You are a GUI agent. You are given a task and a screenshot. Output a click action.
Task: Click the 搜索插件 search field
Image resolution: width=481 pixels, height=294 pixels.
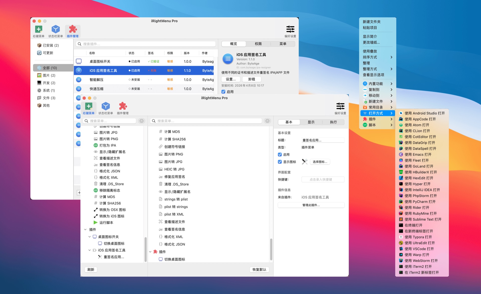pos(146,44)
